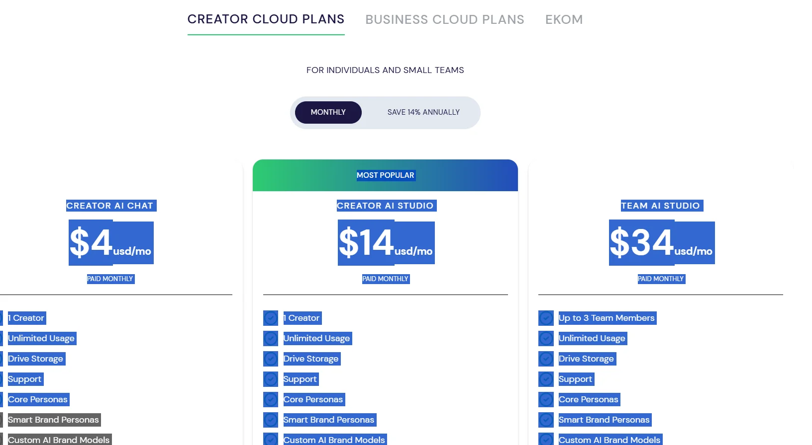Switch to Save 14% Annually billing
The height and width of the screenshot is (445, 812).
[423, 112]
